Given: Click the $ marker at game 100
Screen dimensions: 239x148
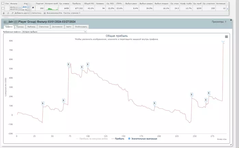Looking at the screenshot, I should (x=88, y=64).
